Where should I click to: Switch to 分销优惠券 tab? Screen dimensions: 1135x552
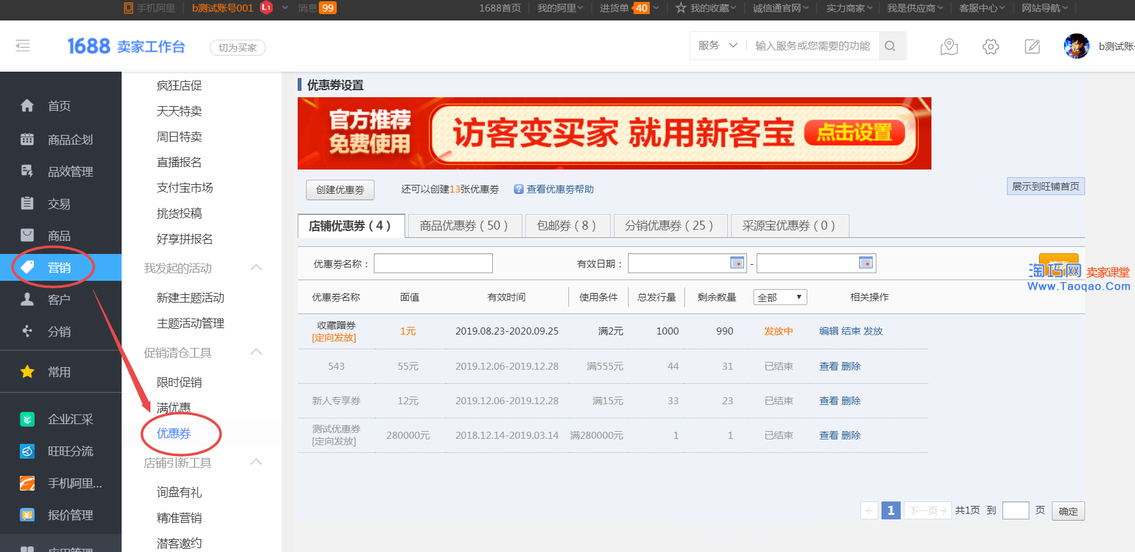670,226
